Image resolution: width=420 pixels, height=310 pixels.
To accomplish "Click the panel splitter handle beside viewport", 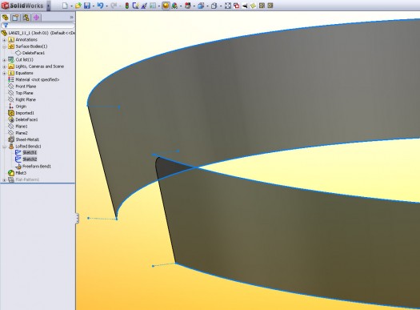I will 77,218.
